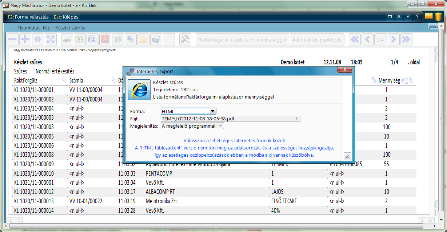This screenshot has height=232, width=447.
Task: Click PENTACOMP partner cell
Action: coord(159,173)
